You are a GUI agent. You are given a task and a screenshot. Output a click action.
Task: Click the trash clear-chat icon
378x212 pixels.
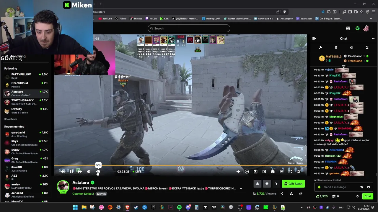pos(336,47)
